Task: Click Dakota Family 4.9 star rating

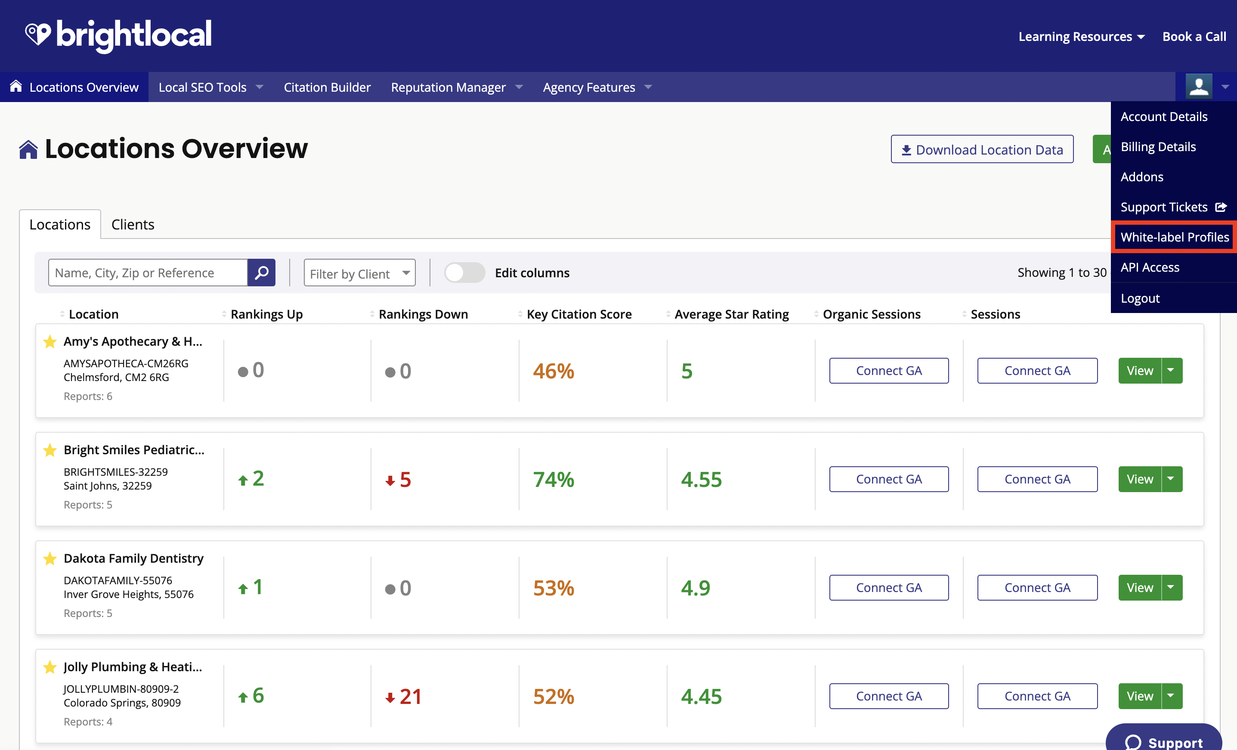Action: click(x=695, y=588)
